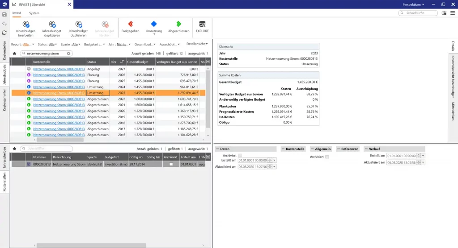458x248 pixels.
Task: Open Netzerneuerung Strom link for year 2026
Action: 59,75
